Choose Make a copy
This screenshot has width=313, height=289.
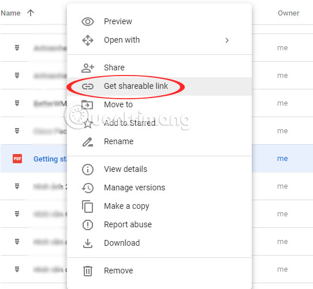[x=159, y=206]
